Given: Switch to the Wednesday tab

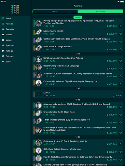Looking at the screenshot, I should (x=101, y=11).
